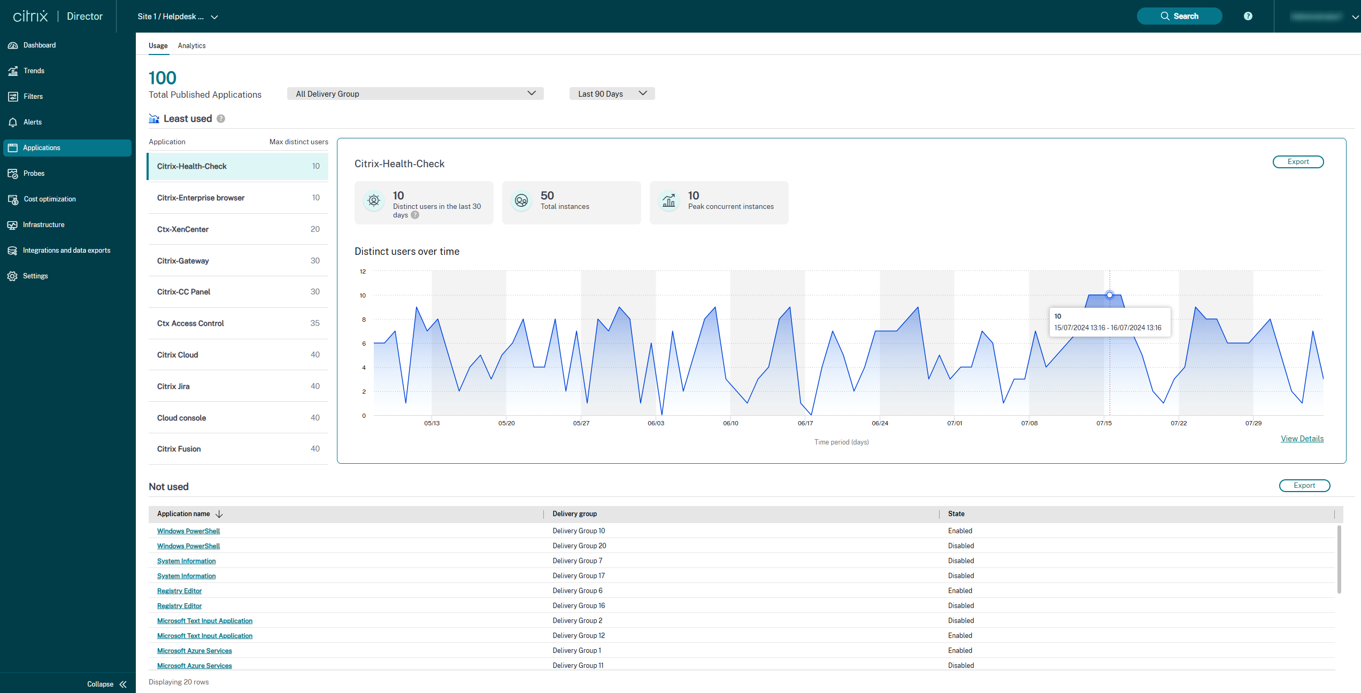Select the Usage tab
Image resolution: width=1361 pixels, height=693 pixels.
point(158,46)
